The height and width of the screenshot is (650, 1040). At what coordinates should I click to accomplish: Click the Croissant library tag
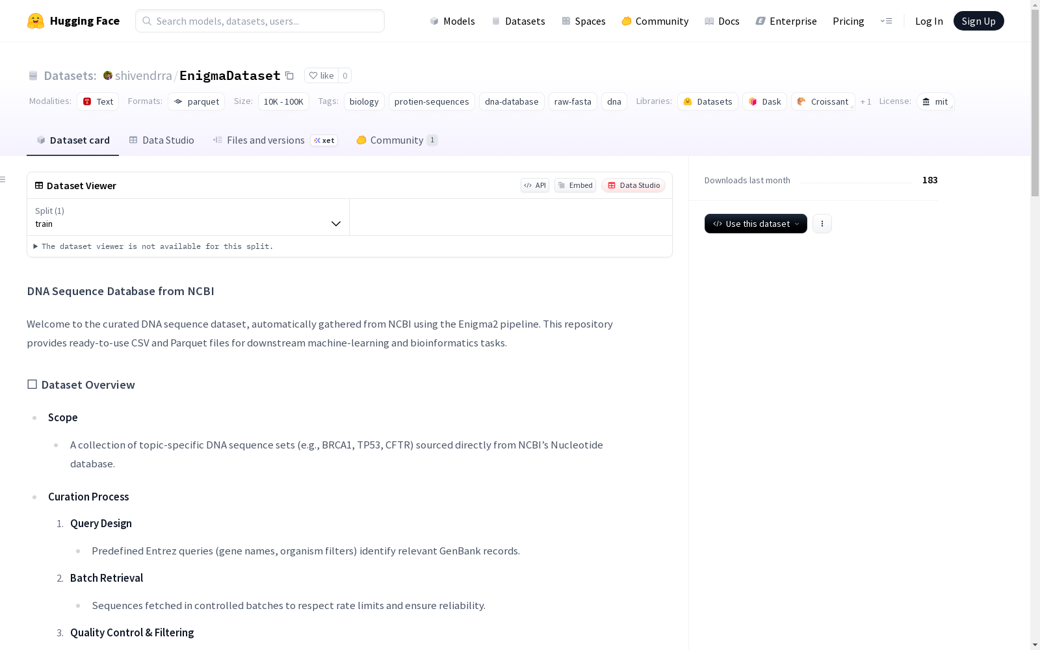point(823,101)
